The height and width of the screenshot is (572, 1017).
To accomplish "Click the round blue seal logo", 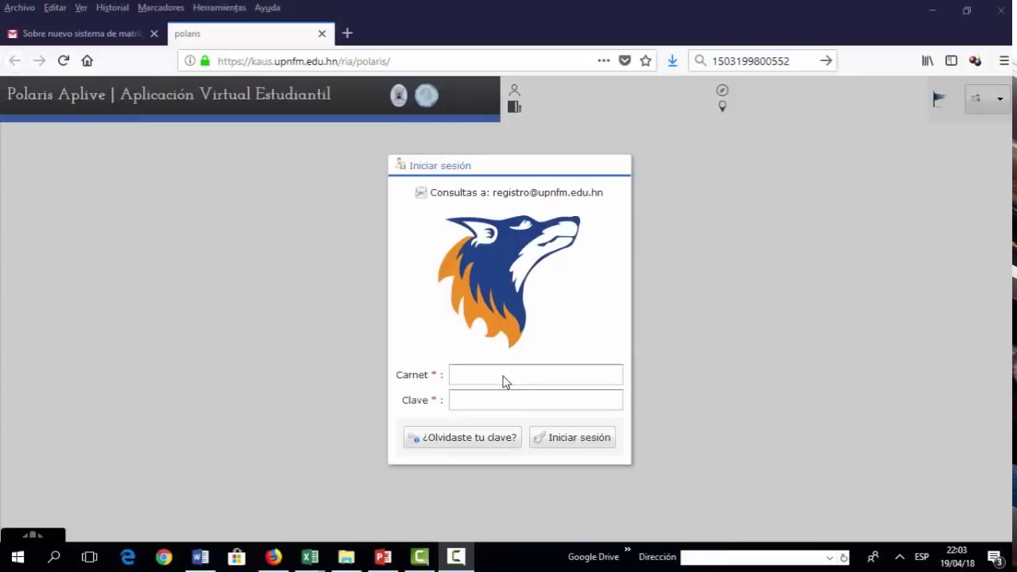I will click(427, 95).
